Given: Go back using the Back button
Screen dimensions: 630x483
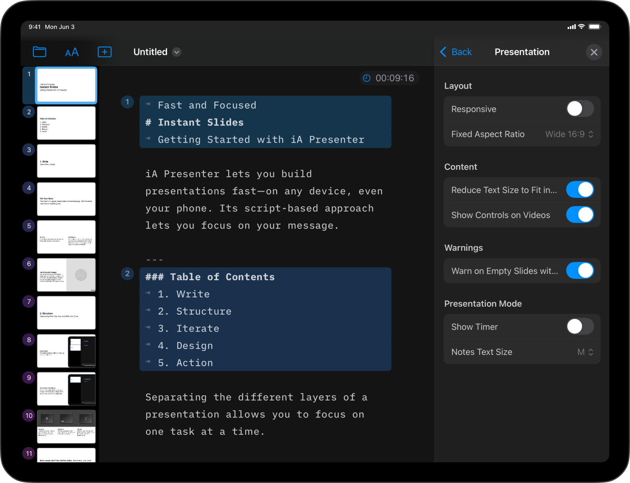Looking at the screenshot, I should [x=456, y=52].
